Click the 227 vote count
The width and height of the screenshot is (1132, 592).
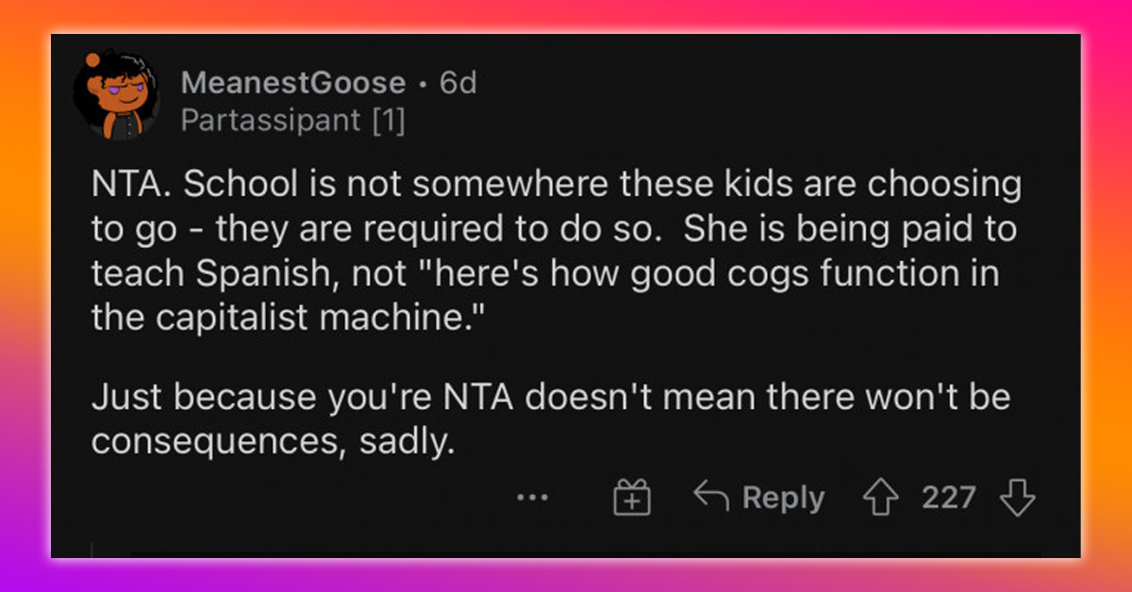click(x=948, y=498)
